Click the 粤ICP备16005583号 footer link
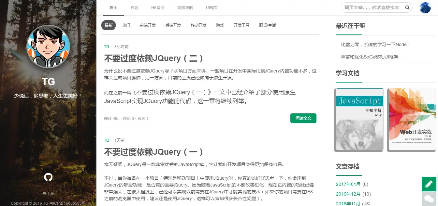This screenshot has height=206, width=438. coord(68,203)
